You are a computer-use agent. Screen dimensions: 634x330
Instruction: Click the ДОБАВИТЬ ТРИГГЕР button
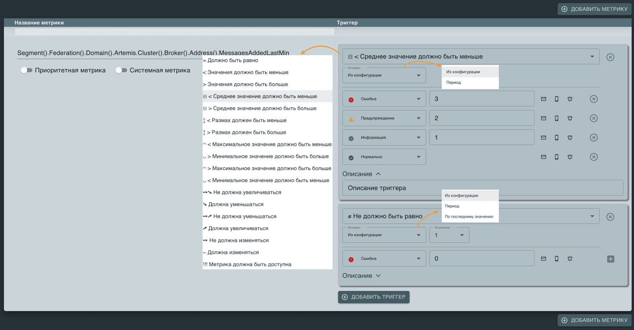(374, 297)
